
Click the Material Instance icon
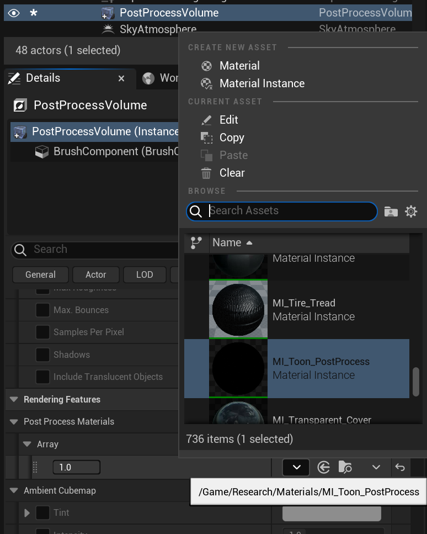pos(206,84)
